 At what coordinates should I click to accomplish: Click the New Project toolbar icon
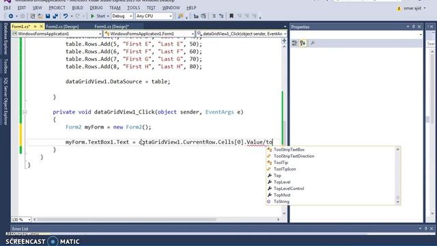tap(33, 16)
